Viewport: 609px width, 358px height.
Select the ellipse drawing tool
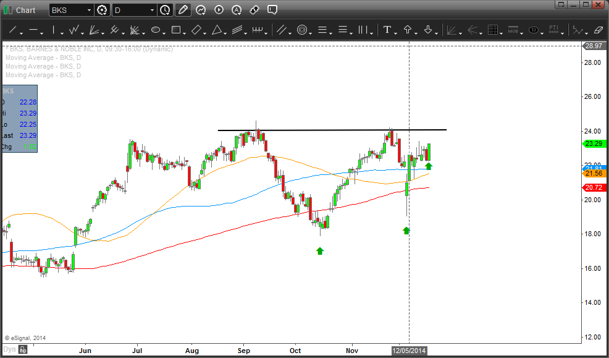click(x=156, y=30)
